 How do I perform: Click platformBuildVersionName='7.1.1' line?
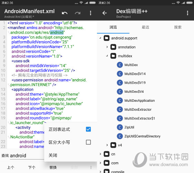[43, 47]
